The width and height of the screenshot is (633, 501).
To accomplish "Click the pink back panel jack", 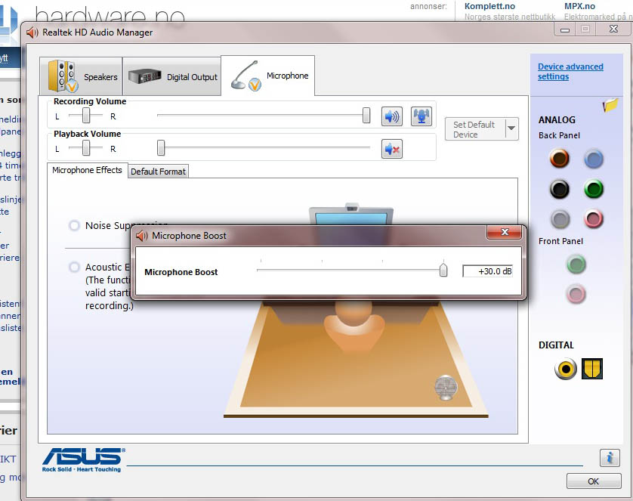I will click(594, 219).
